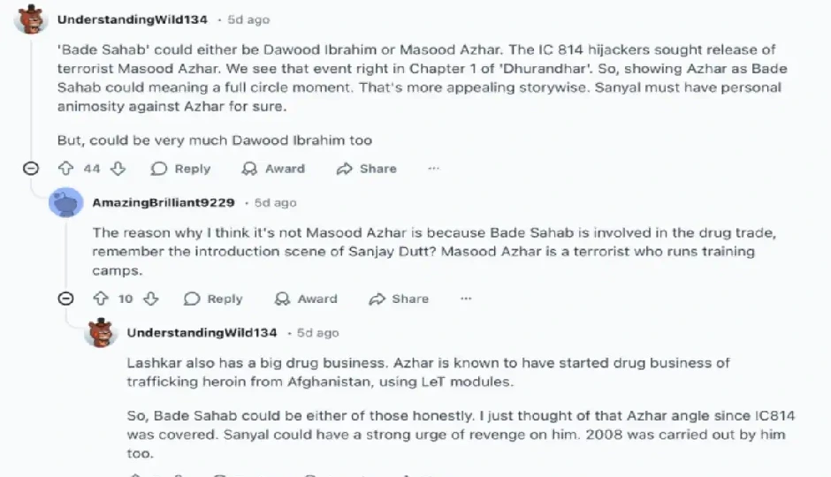Downvote the top comment with 44 points
Viewport: 831px width, 477px height.
[x=118, y=169]
